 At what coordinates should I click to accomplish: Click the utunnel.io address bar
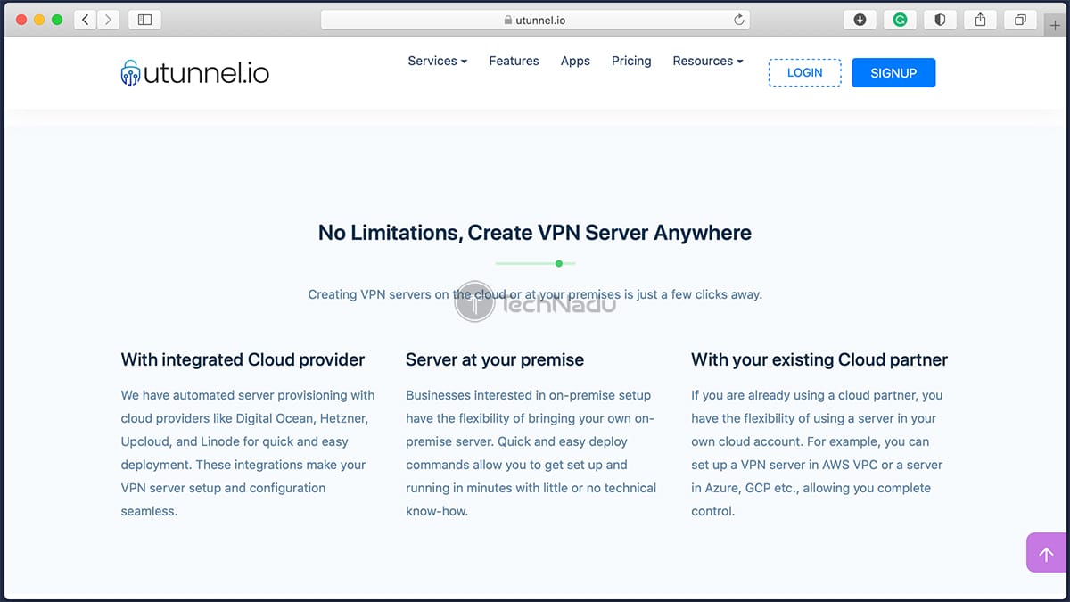[x=535, y=20]
